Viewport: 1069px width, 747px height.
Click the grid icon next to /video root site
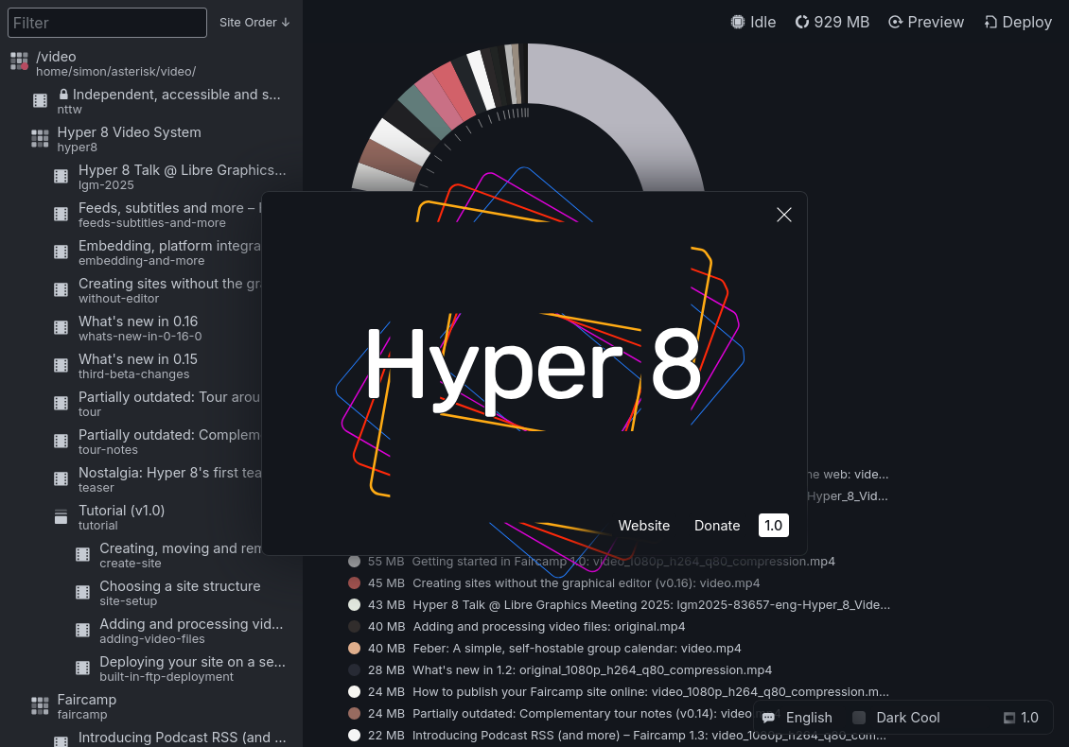pyautogui.click(x=19, y=61)
